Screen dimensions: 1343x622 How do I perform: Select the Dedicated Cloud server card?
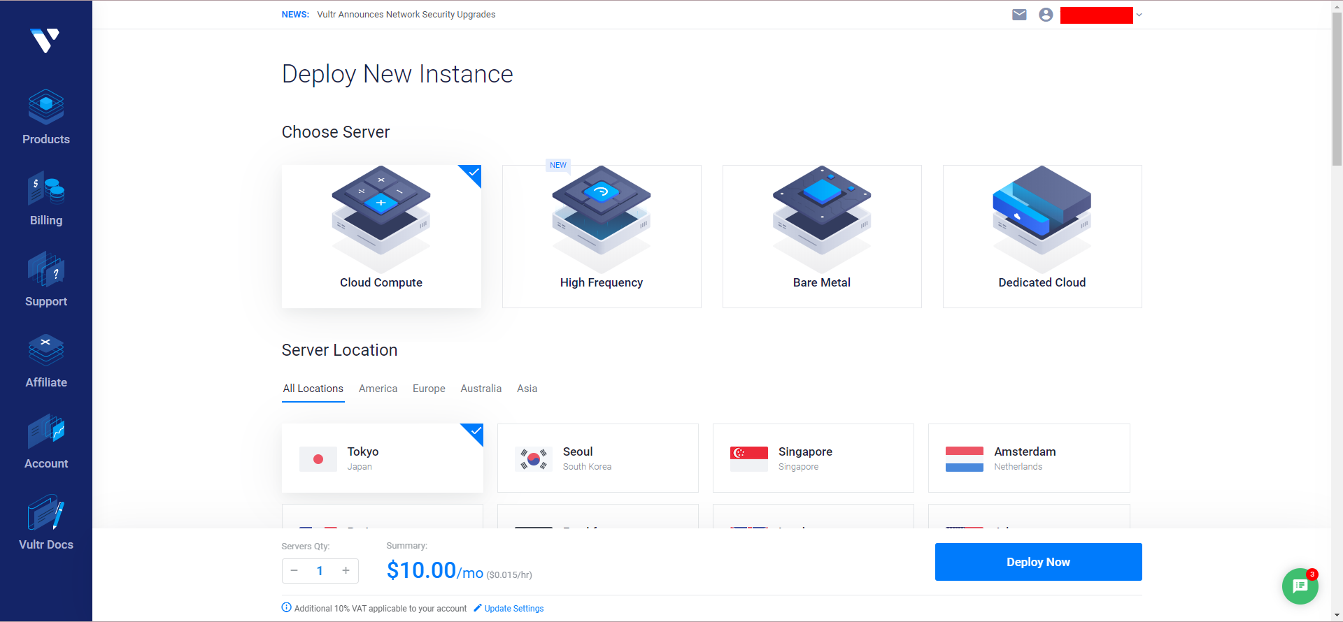[x=1042, y=236]
